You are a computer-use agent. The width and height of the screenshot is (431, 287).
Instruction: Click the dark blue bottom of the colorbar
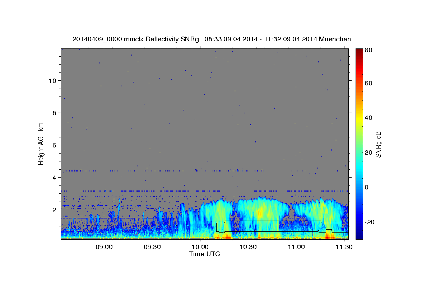(x=359, y=236)
